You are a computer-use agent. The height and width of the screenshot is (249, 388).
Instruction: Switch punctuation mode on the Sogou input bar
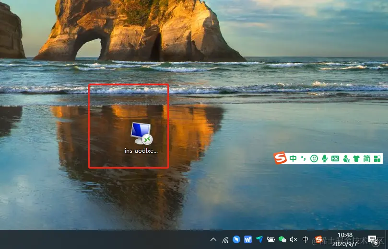coord(304,158)
